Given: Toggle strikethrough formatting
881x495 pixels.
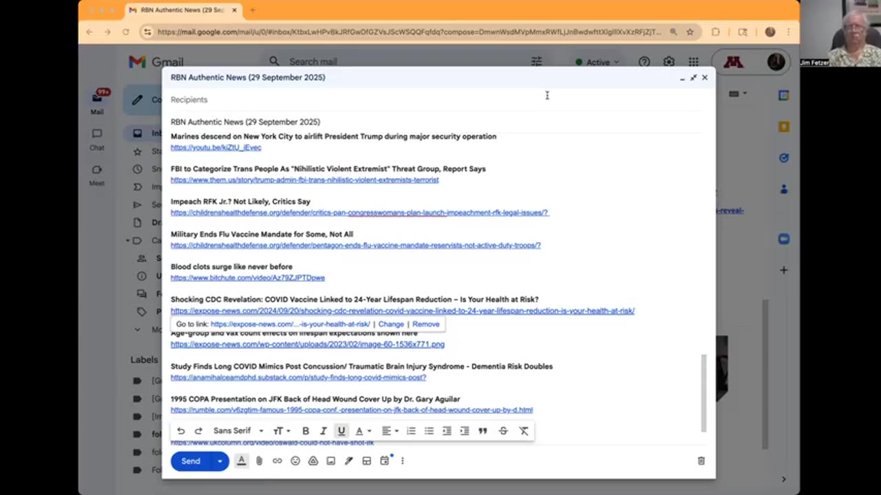Looking at the screenshot, I should click(503, 431).
